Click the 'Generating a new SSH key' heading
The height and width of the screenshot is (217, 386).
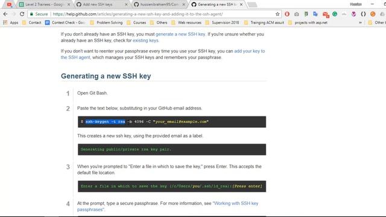pos(106,76)
